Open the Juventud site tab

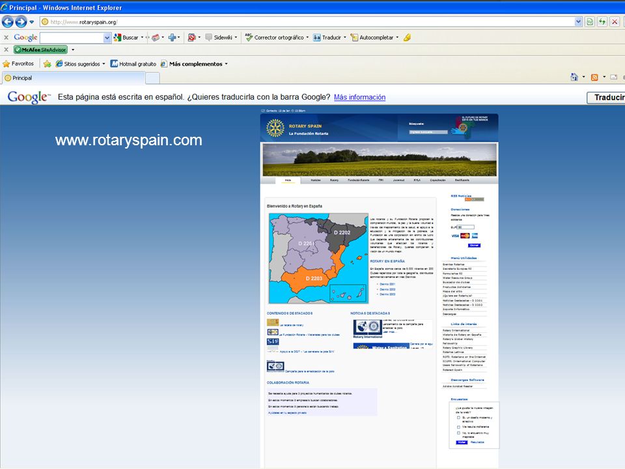pyautogui.click(x=398, y=180)
